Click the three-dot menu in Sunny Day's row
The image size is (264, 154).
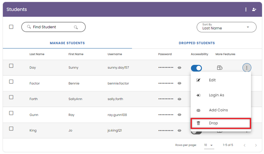pos(247,68)
